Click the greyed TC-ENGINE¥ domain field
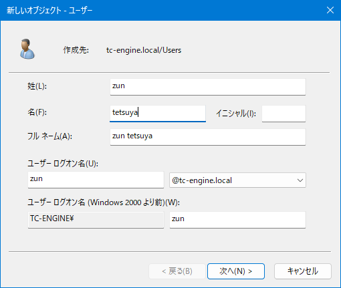Viewport: 341px width, 288px height. 96,220
